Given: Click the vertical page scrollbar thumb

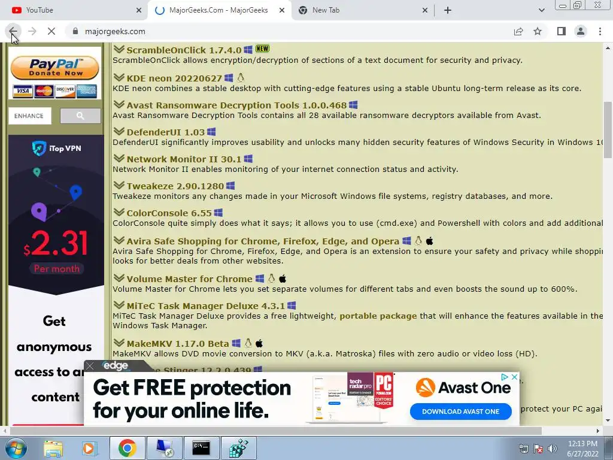Looking at the screenshot, I should point(608,129).
